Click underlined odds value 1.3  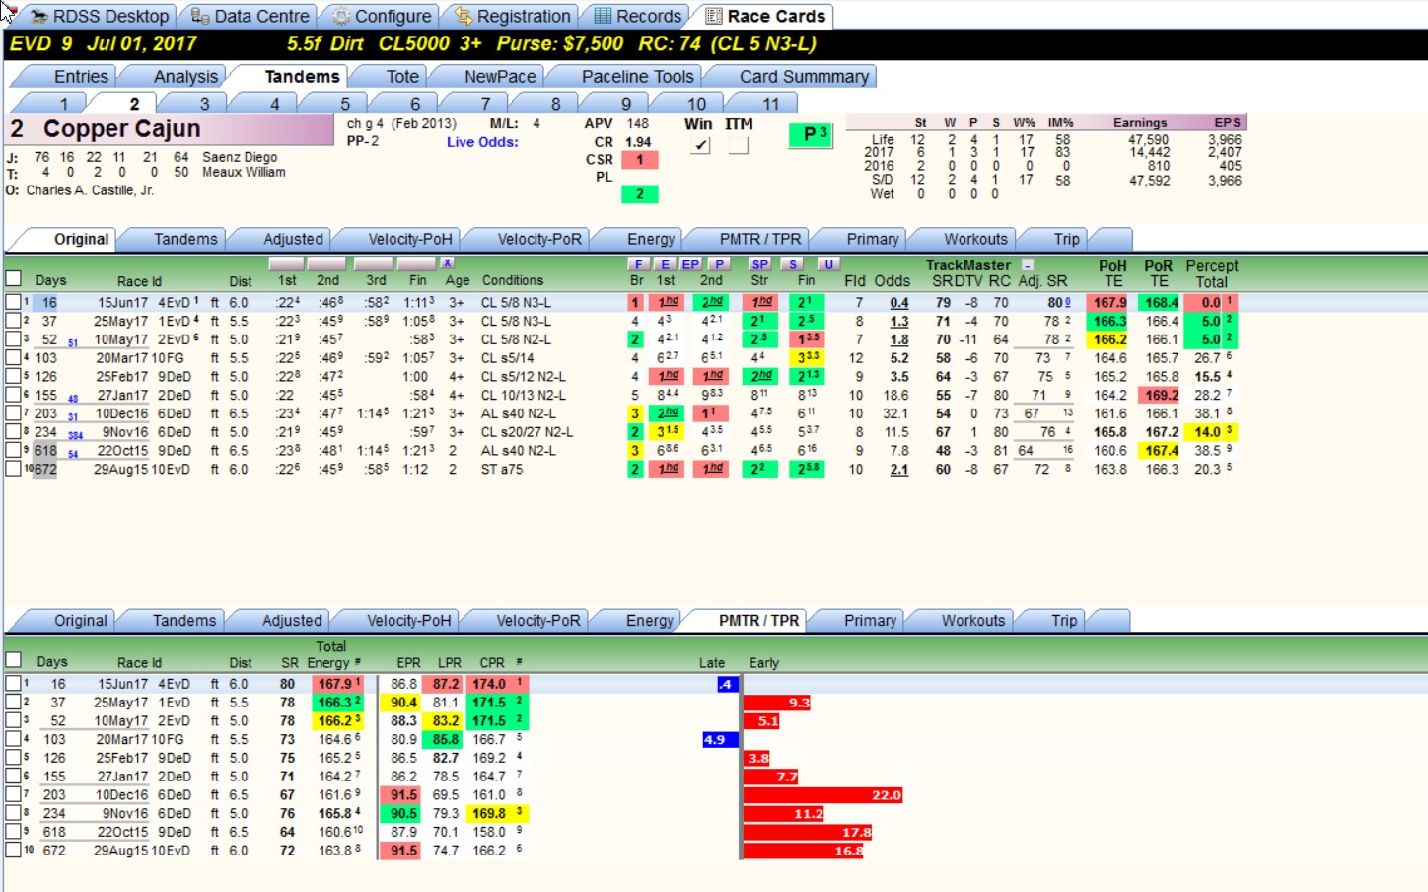(x=898, y=322)
